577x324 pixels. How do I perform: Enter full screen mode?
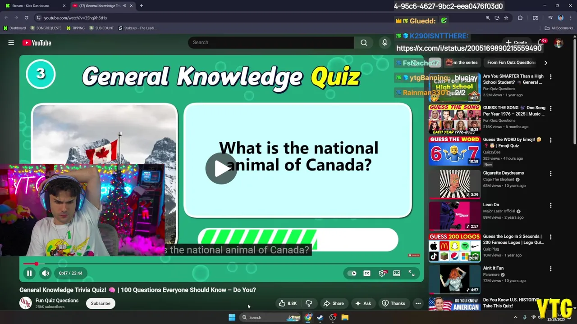[412, 273]
